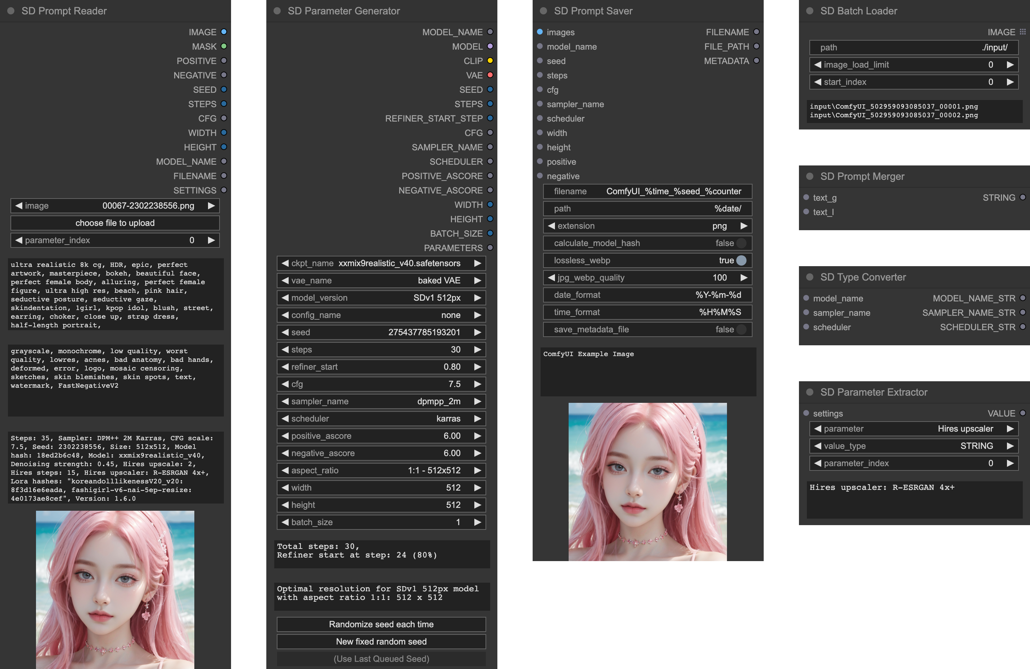Viewport: 1030px width, 669px height.
Task: Toggle save_metadata_file on
Action: coord(741,329)
